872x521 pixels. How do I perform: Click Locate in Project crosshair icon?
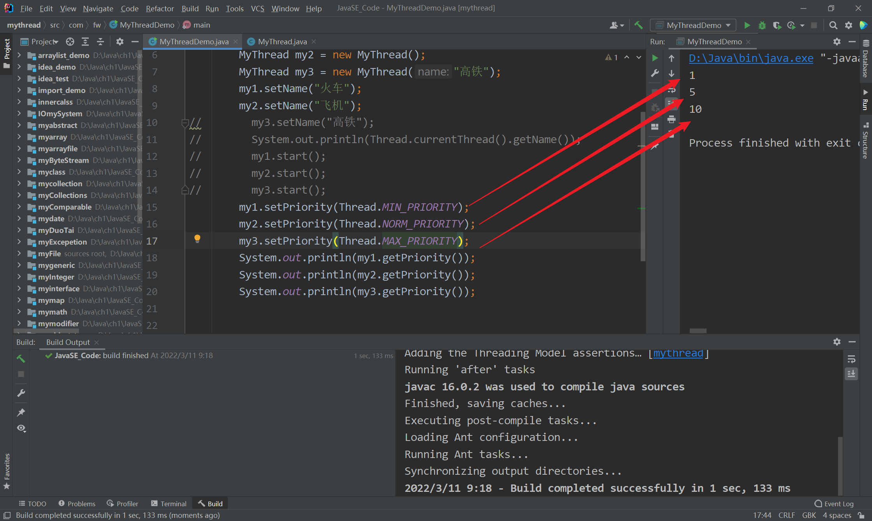coord(70,42)
